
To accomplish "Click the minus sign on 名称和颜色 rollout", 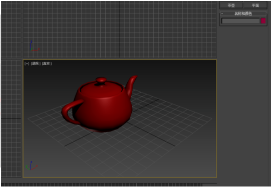I will coord(222,13).
